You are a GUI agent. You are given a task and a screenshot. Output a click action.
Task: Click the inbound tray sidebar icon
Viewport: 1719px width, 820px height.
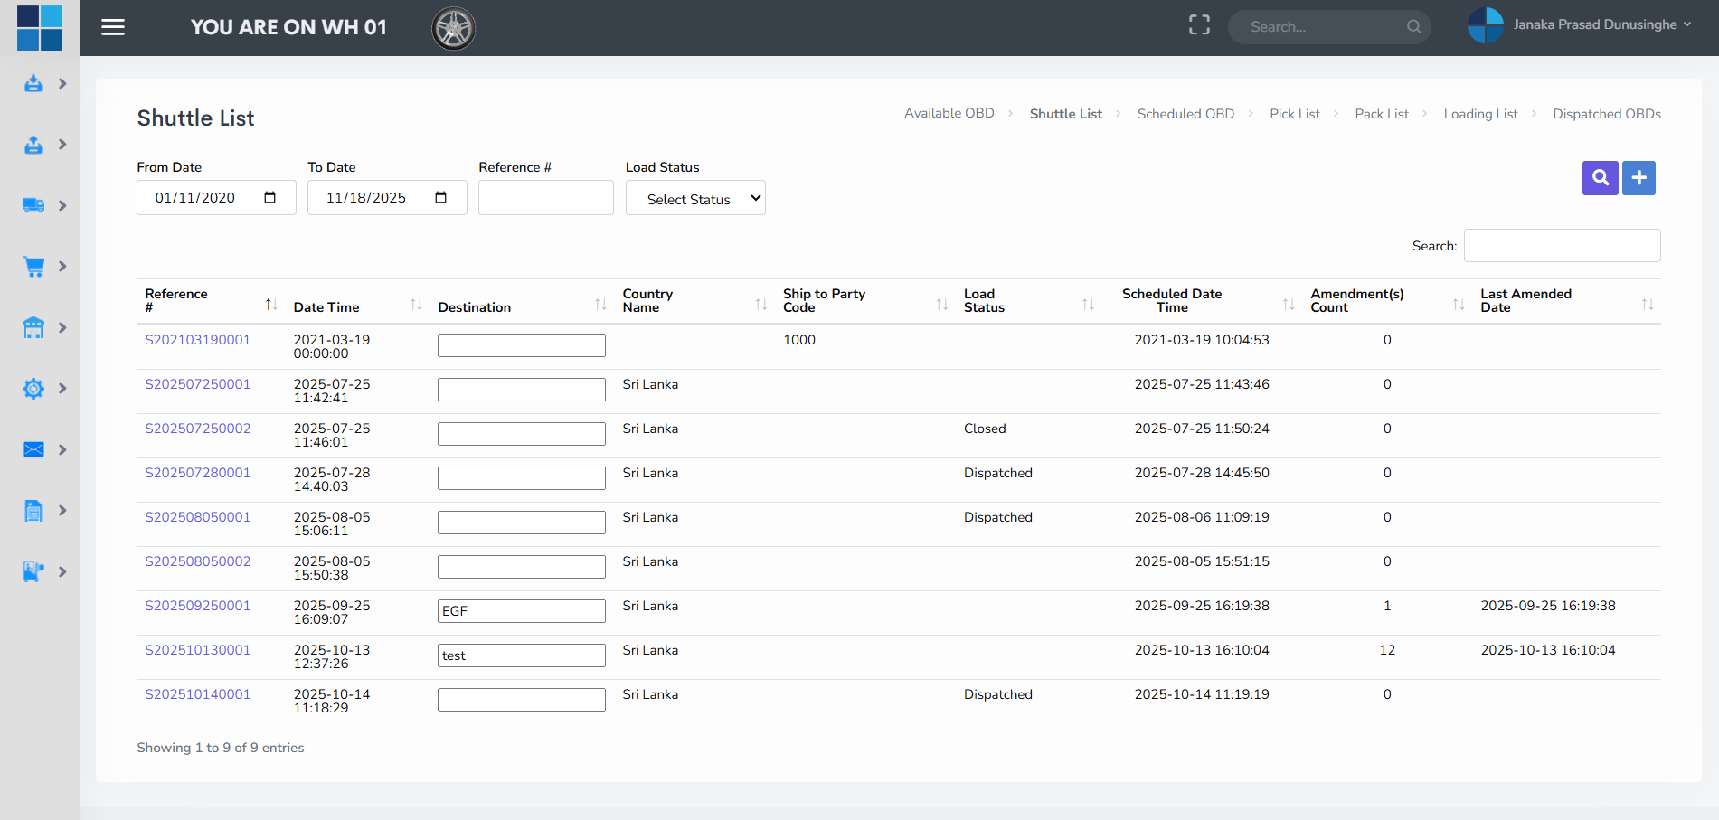coord(33,84)
